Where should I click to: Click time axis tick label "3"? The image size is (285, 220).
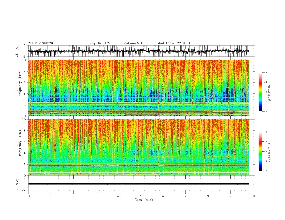(x=96, y=196)
